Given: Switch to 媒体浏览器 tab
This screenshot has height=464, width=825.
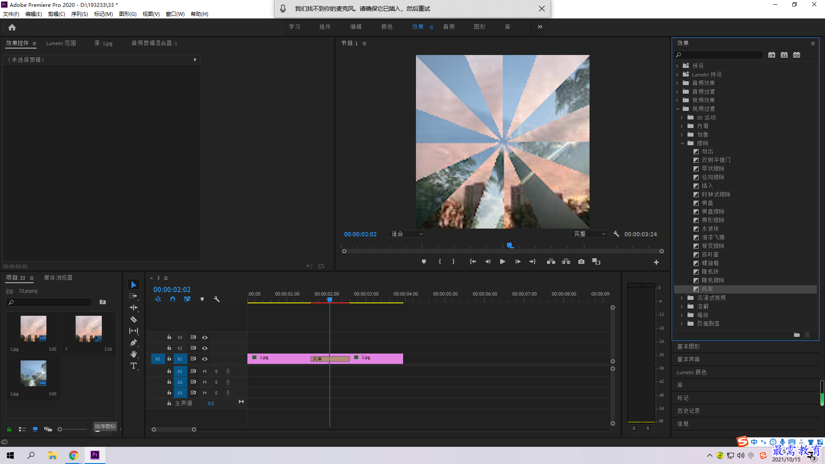Looking at the screenshot, I should 58,278.
